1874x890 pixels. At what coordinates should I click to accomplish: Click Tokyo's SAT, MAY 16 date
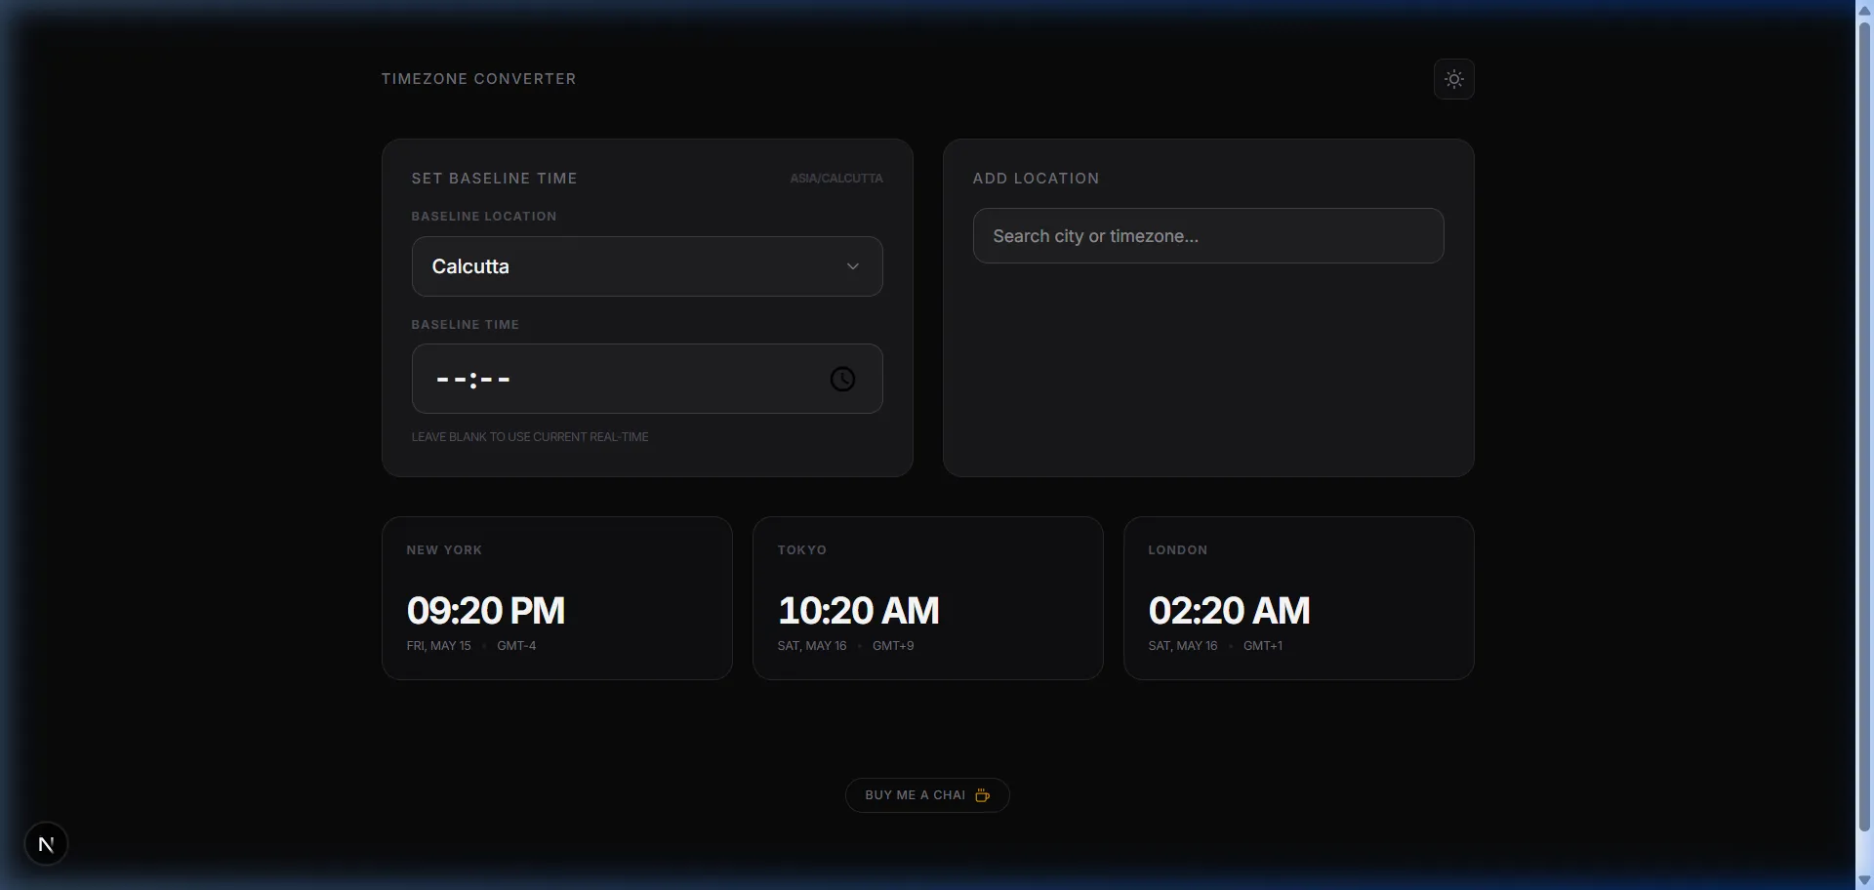pyautogui.click(x=812, y=646)
